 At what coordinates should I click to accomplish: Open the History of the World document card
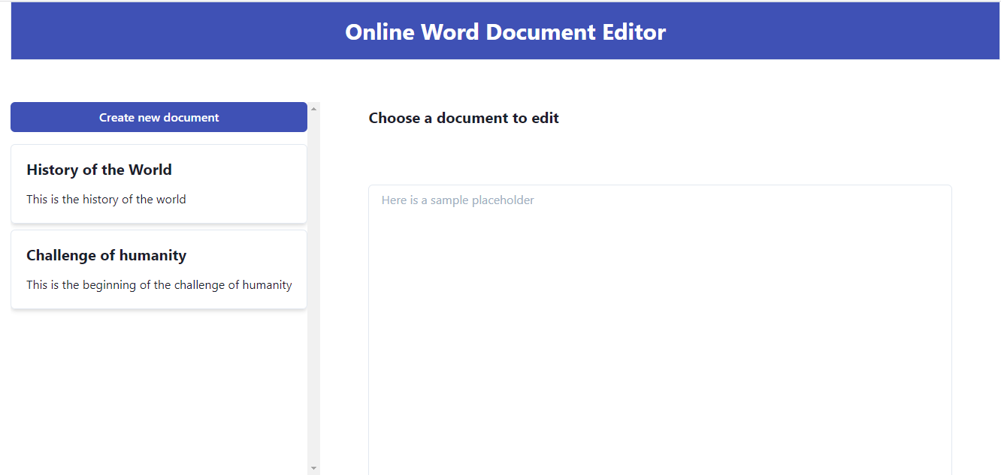pos(159,184)
